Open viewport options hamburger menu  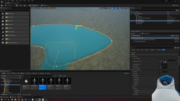(x=32, y=8)
